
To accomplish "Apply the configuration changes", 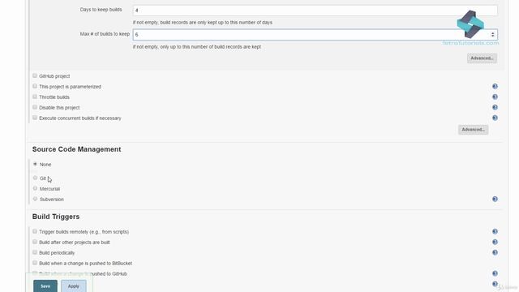I will (74, 286).
